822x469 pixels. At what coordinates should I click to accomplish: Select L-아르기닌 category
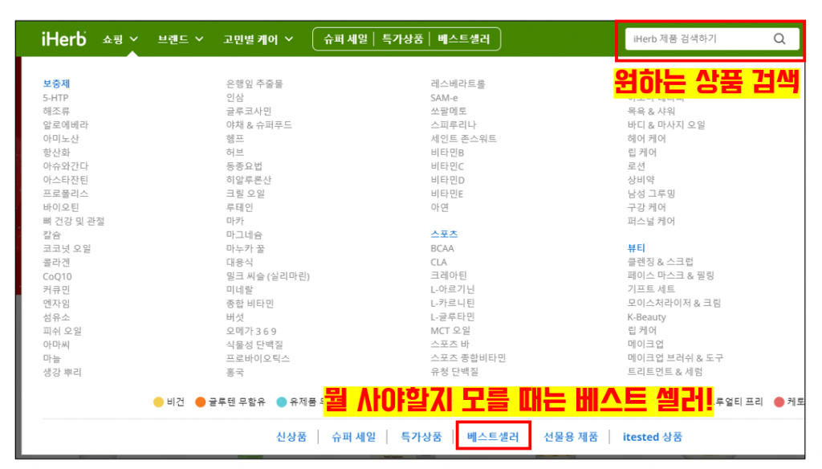453,289
